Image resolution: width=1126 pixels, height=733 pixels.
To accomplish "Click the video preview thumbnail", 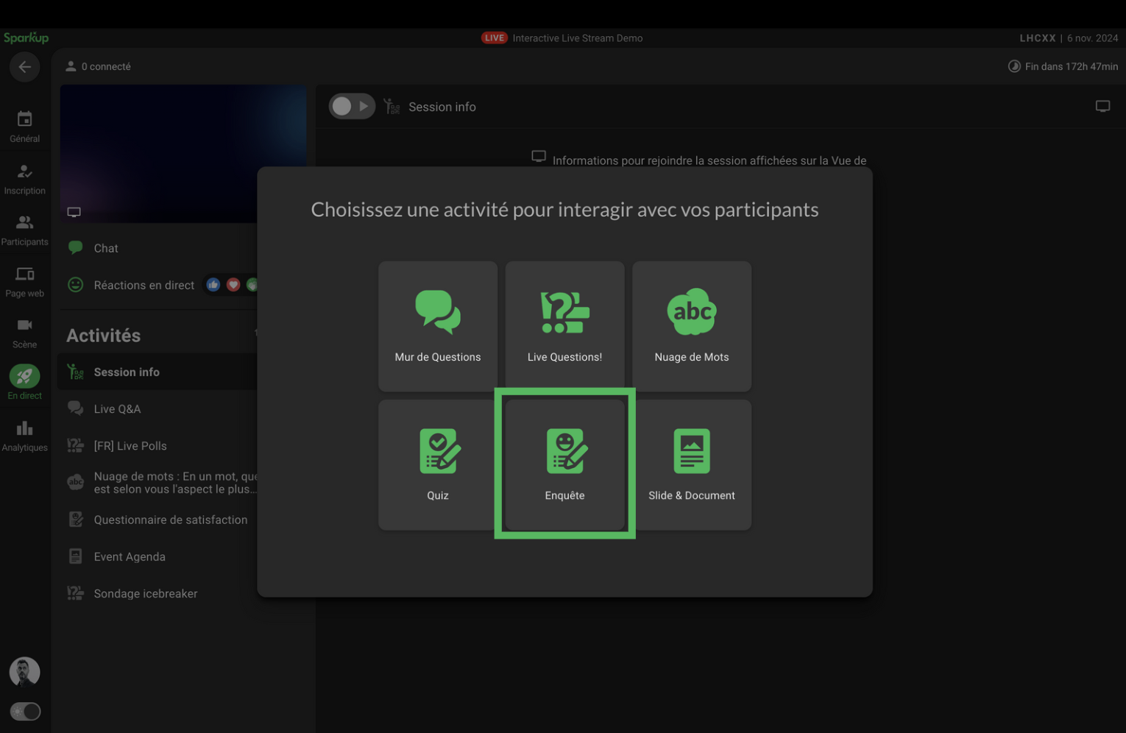I will click(158, 151).
